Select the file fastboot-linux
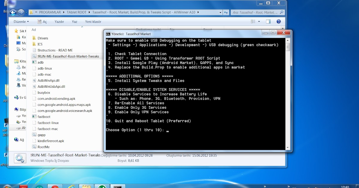359x188 pixels. [x=48, y=123]
